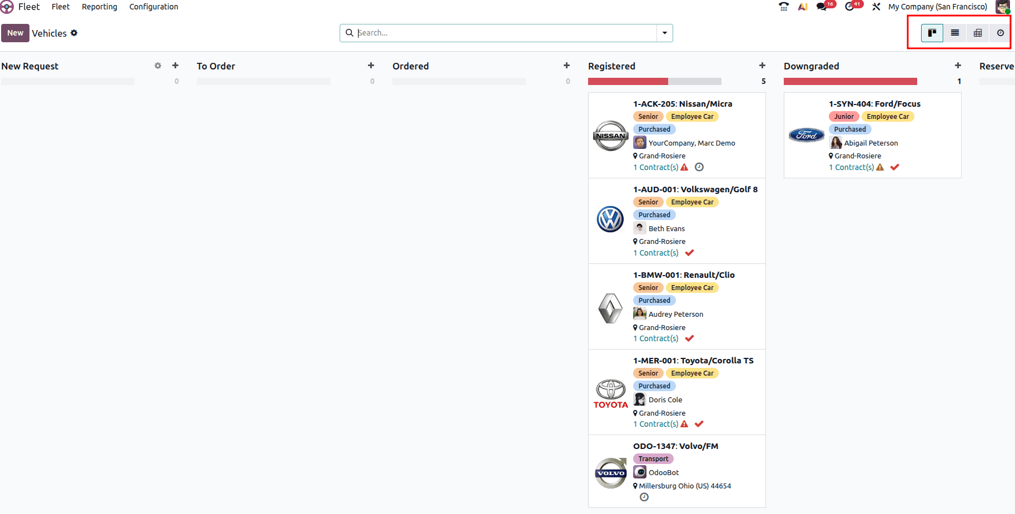
Task: Open the Vehicles actions gear menu
Action: tap(74, 33)
